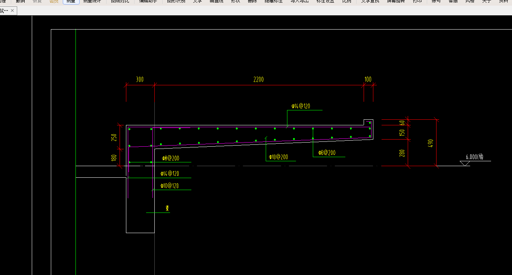Click the Φ8@200 label near the beam
Screen dimensions: 512x275
(x=170, y=158)
